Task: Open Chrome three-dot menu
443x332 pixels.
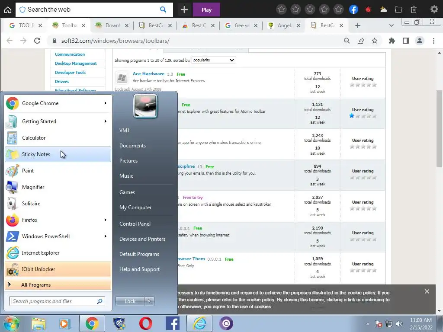Action: [x=433, y=41]
